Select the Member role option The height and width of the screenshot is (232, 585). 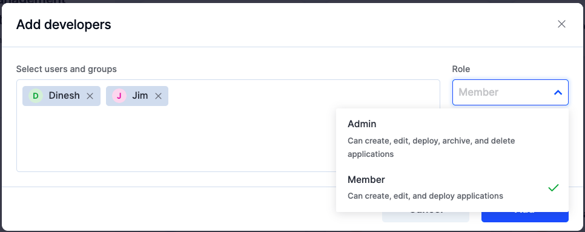click(x=452, y=188)
